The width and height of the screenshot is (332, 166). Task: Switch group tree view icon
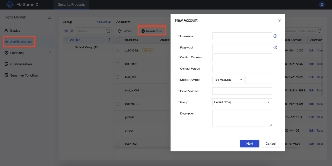72,31
